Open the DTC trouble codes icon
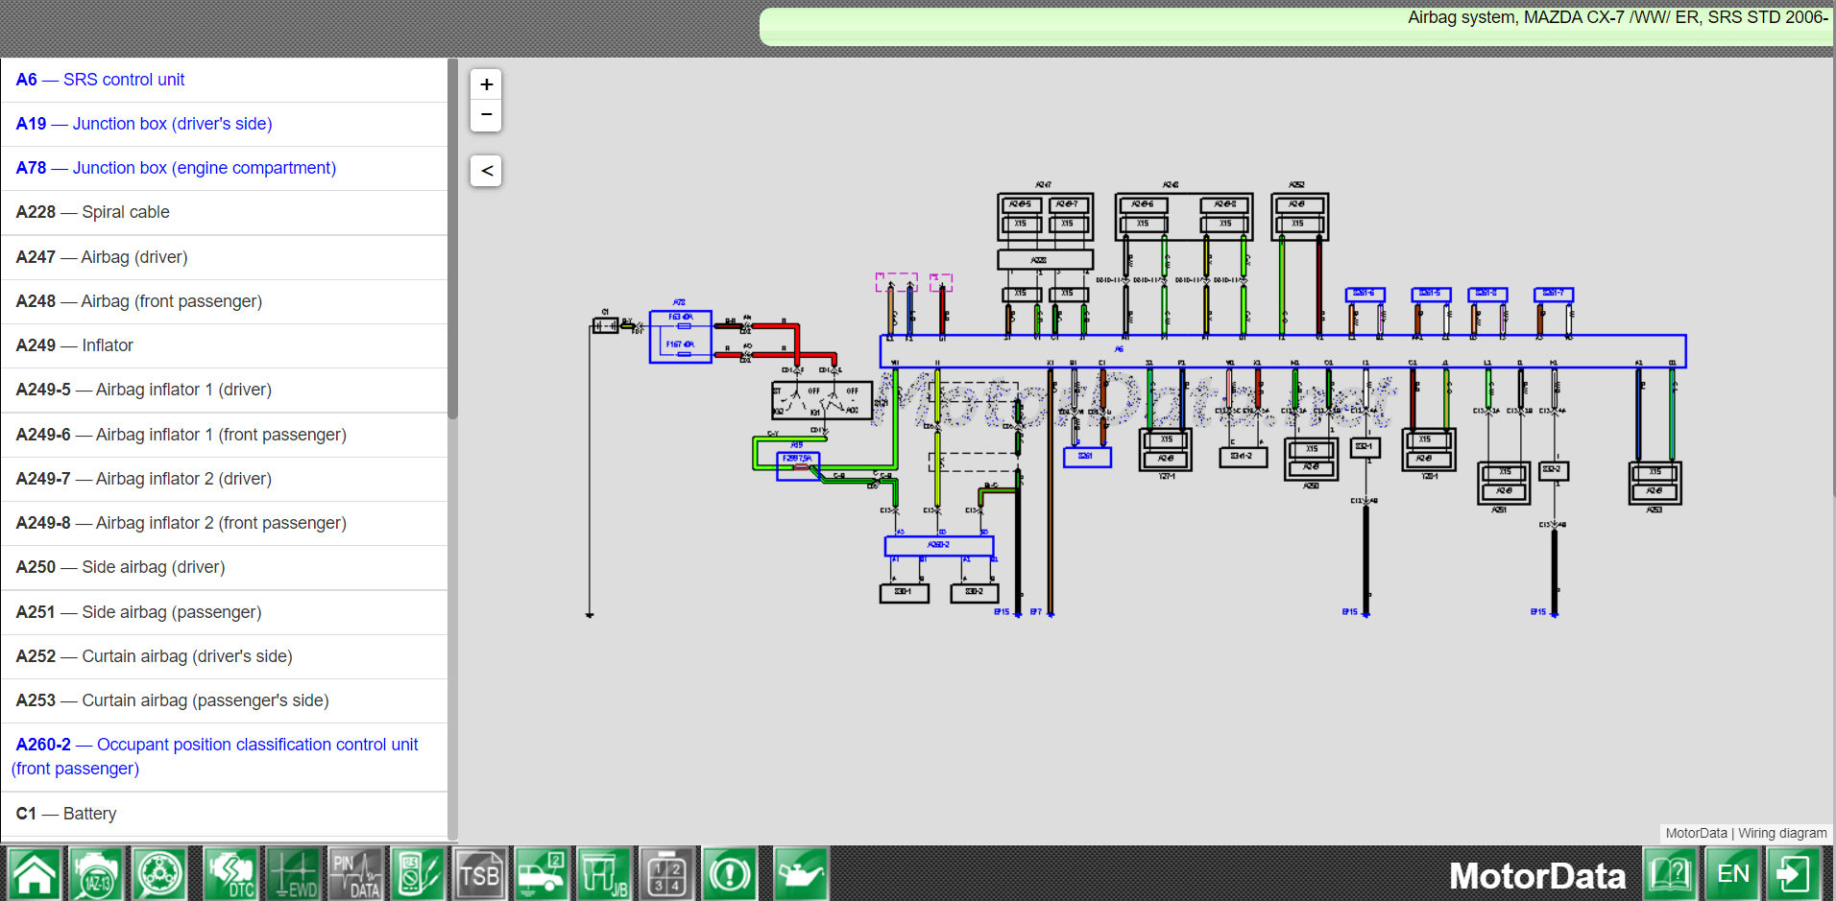 pyautogui.click(x=230, y=874)
